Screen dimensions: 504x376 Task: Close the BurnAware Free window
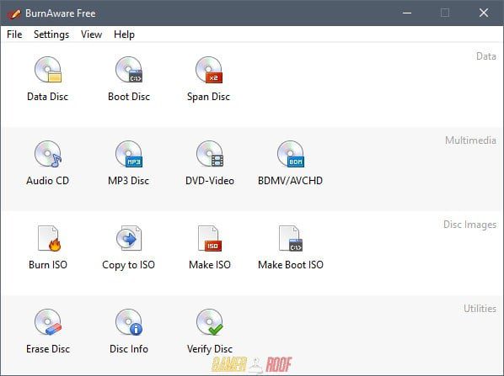coord(484,13)
